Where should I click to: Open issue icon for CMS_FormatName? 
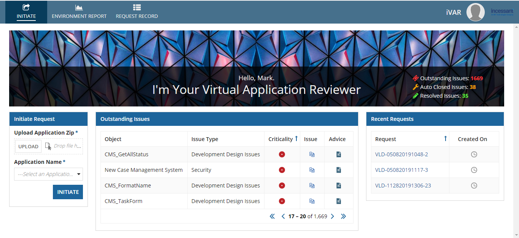pyautogui.click(x=312, y=186)
